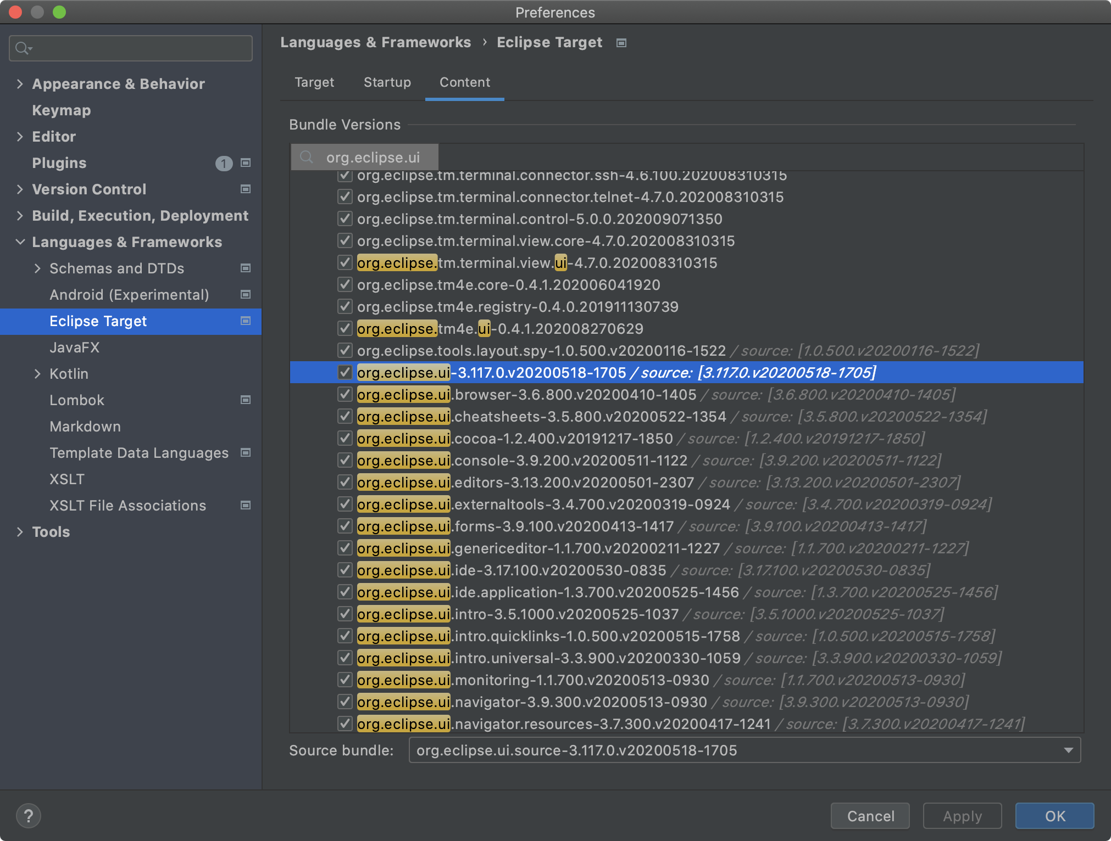Toggle org.eclipse.ui.console bundle checkbox
The height and width of the screenshot is (841, 1111).
click(345, 460)
